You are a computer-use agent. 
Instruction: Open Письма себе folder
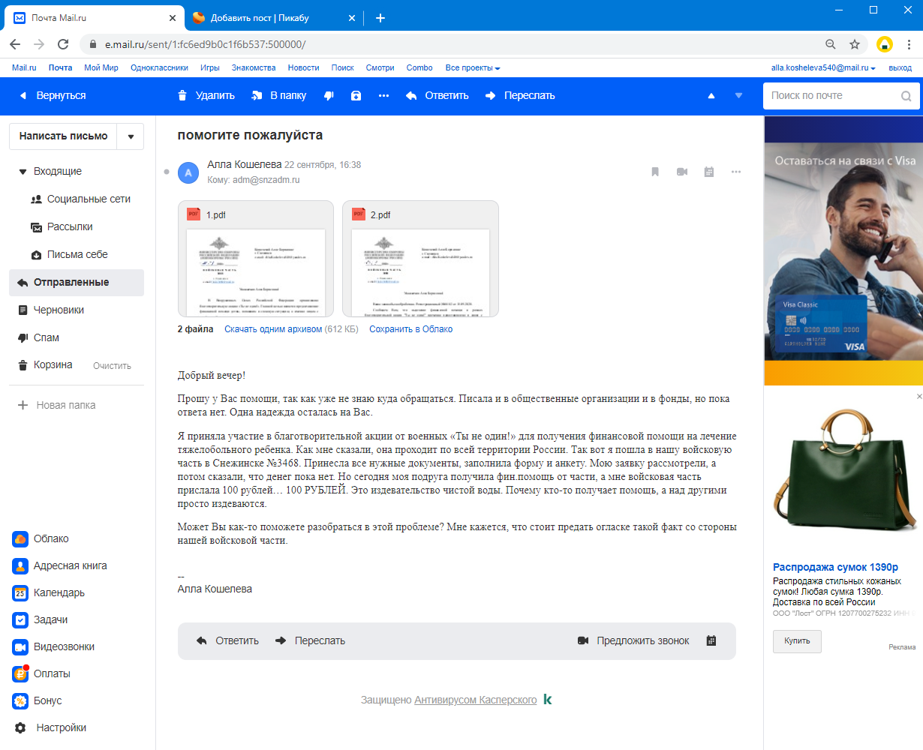pos(69,254)
